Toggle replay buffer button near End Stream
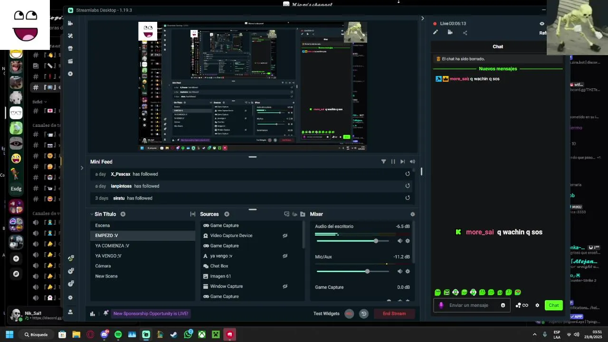 coord(364,313)
